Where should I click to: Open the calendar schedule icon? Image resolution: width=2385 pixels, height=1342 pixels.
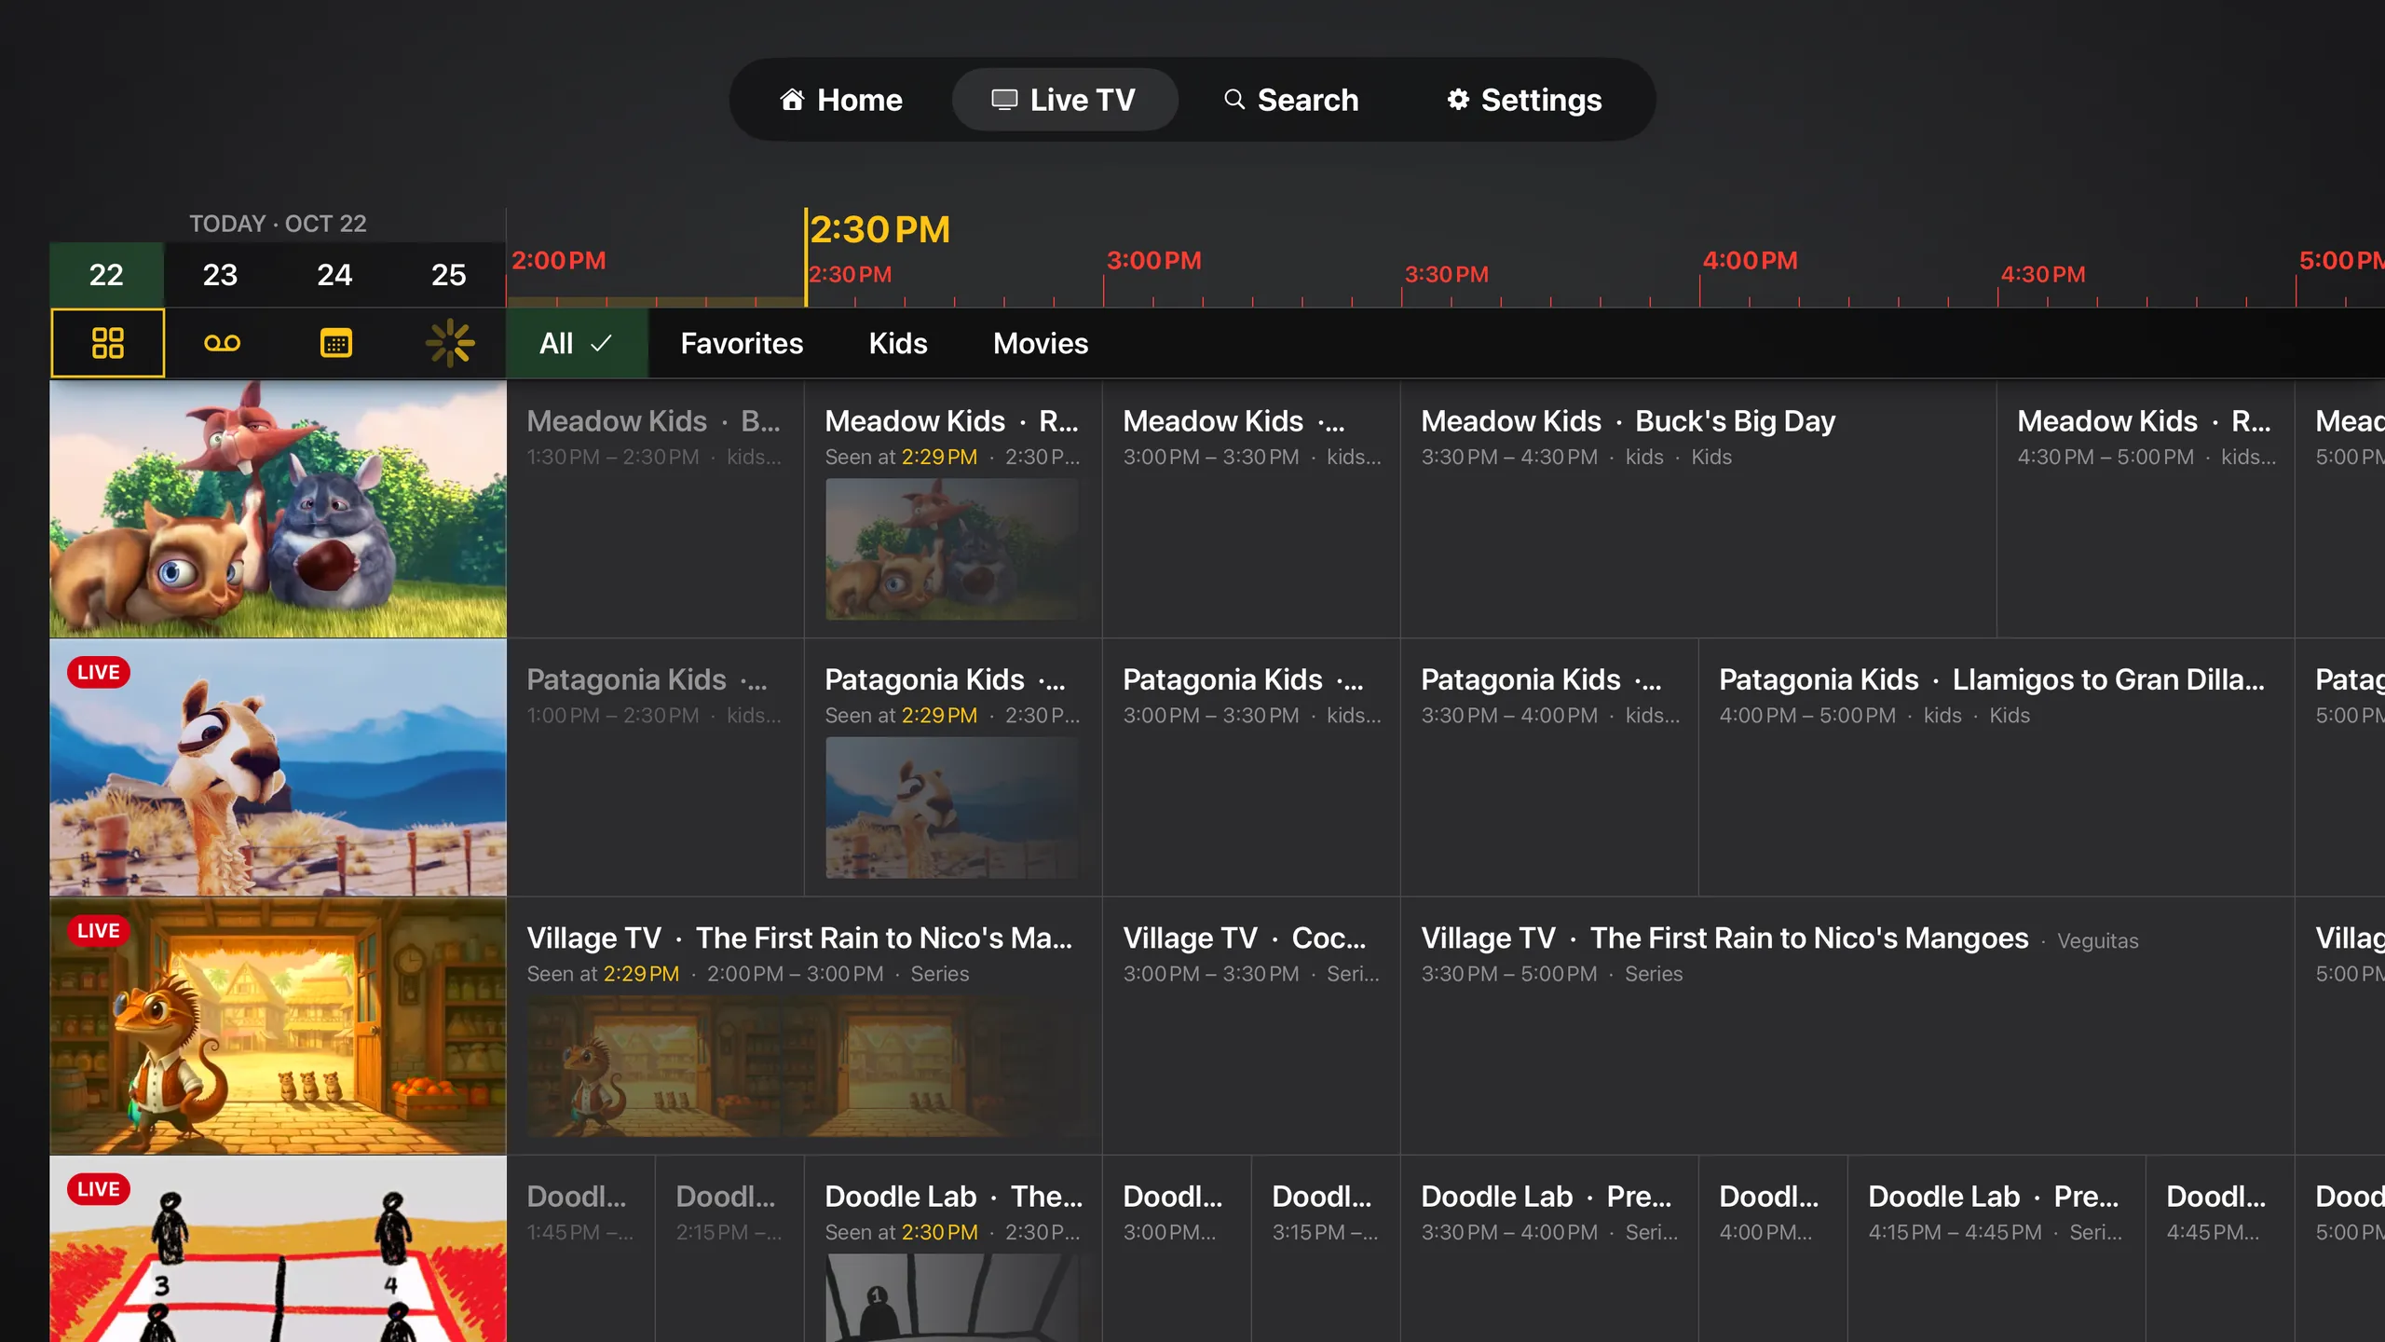pyautogui.click(x=335, y=343)
